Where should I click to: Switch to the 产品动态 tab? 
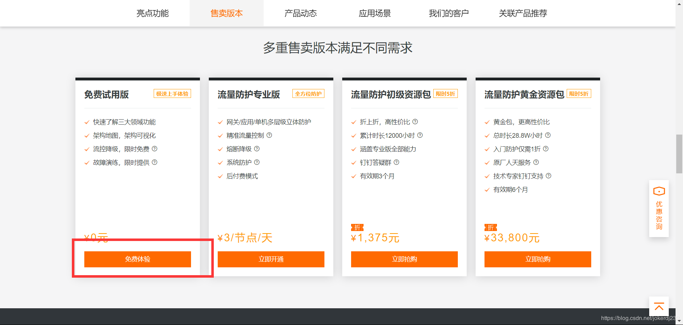pyautogui.click(x=301, y=13)
